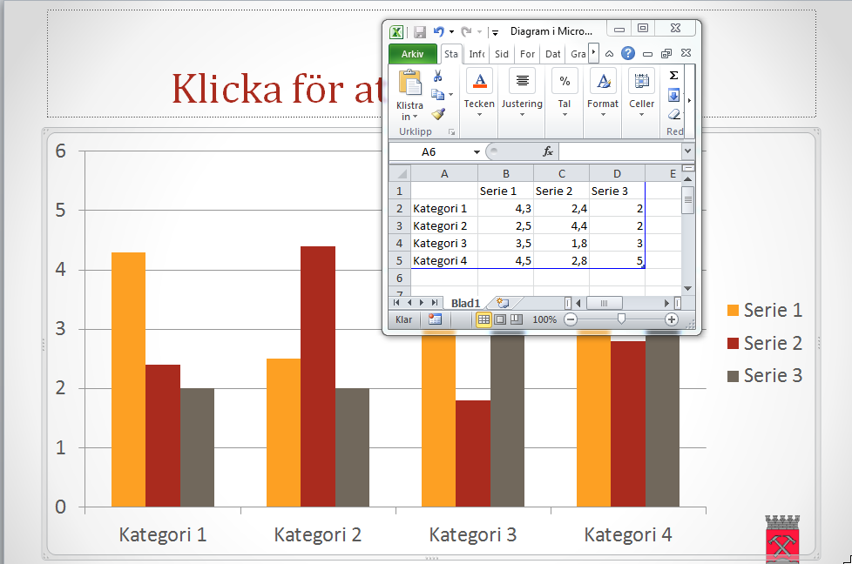Click the Save floppy disk icon

point(420,32)
